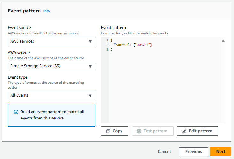Viewport: 234px width, 159px height.
Task: Open the Info link next to Event pattern
Action: click(x=47, y=11)
